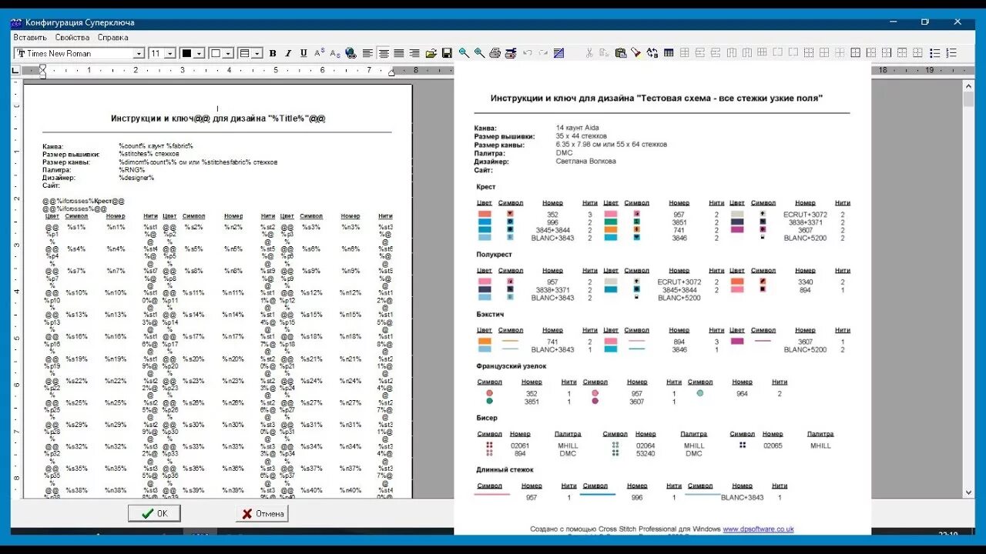Open the font name dropdown

click(139, 54)
